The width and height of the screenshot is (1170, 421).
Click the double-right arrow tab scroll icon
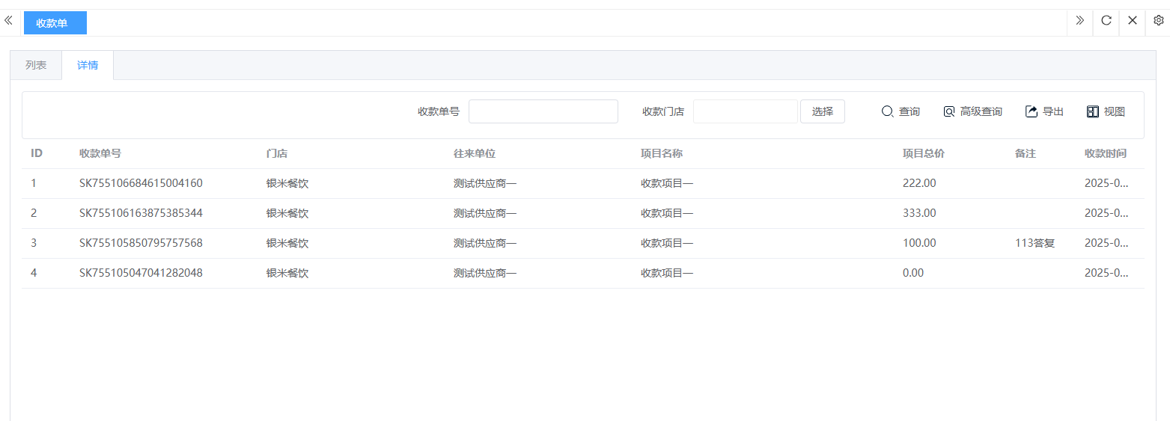[1079, 21]
